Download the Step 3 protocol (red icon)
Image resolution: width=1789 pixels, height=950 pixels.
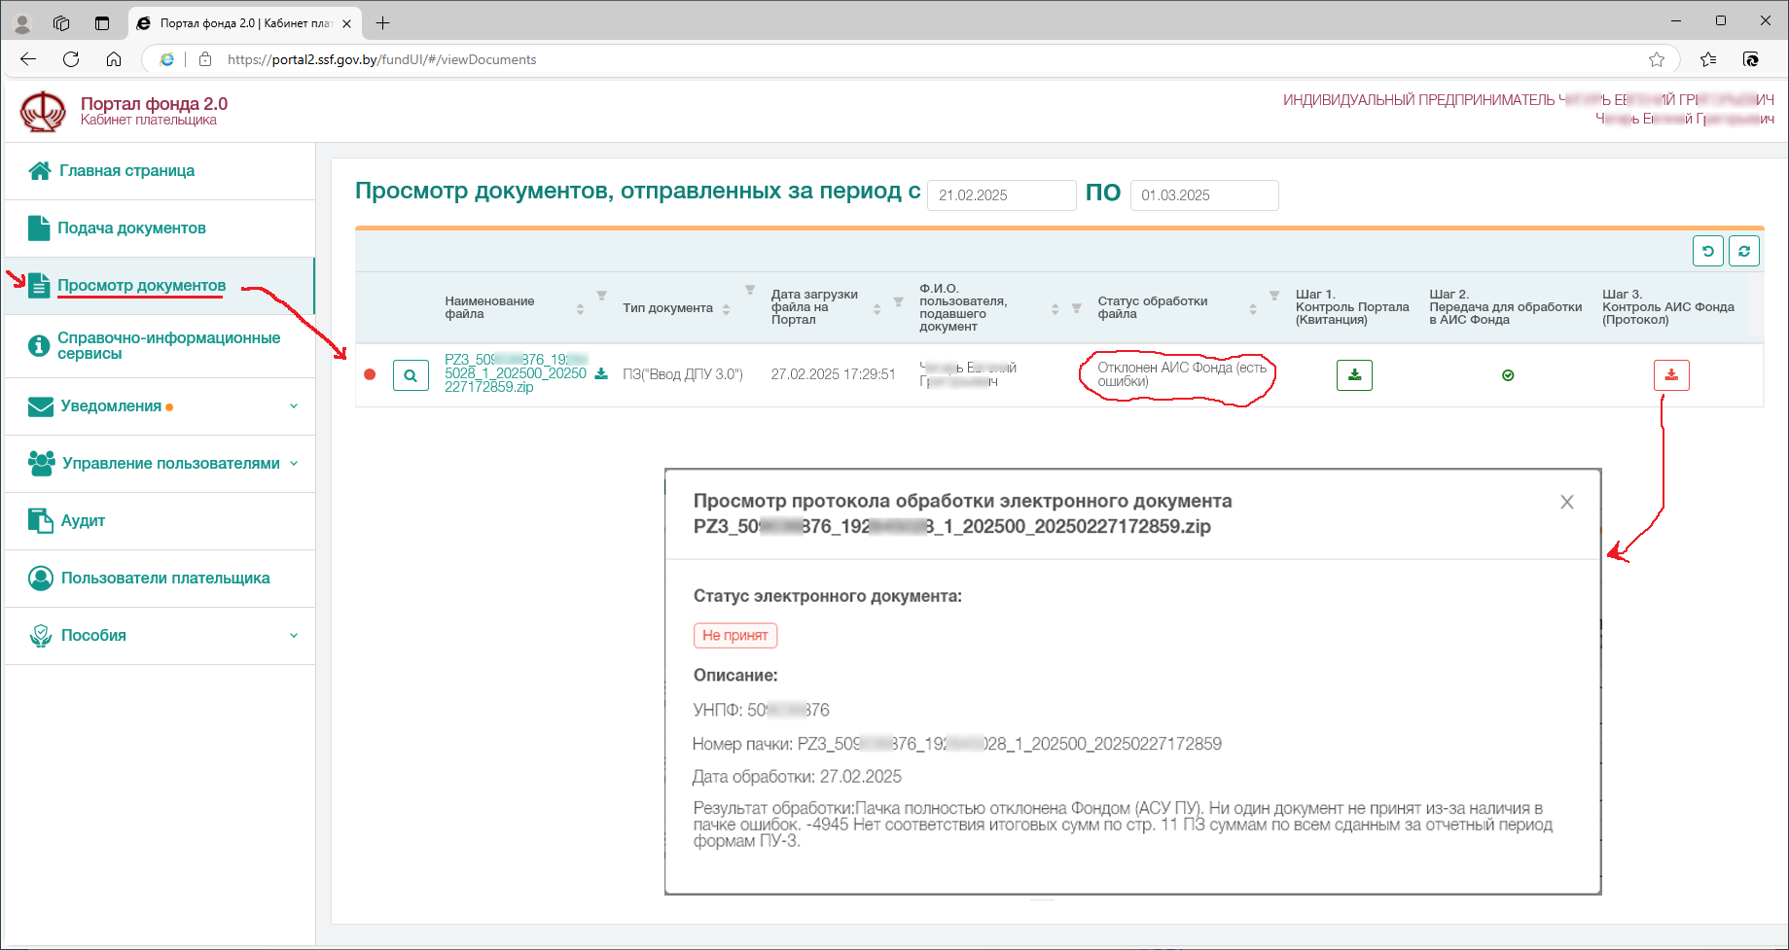(1670, 375)
